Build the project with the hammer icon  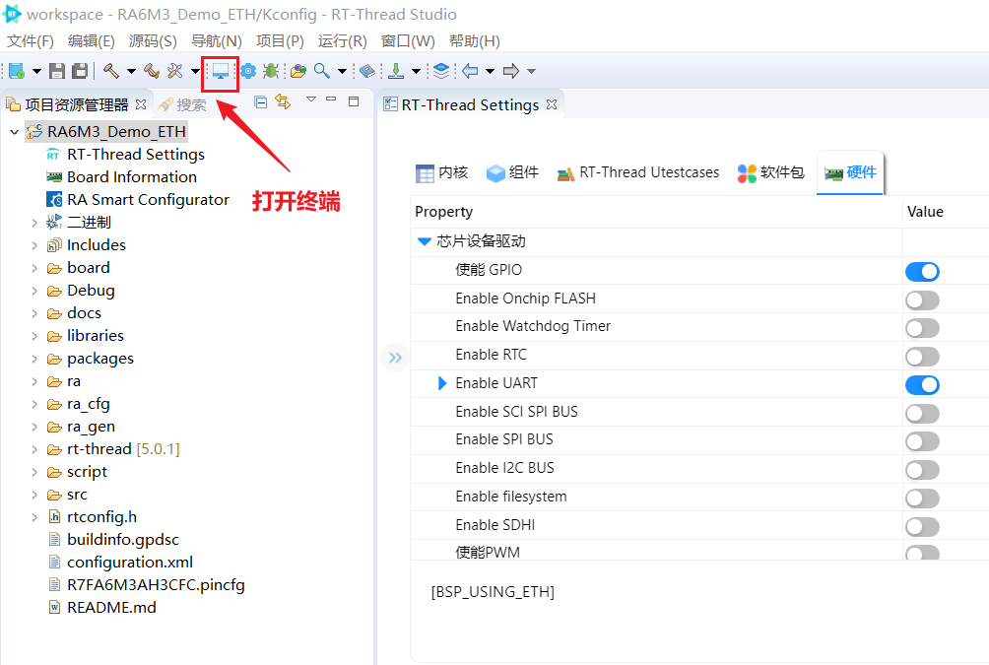click(x=111, y=71)
